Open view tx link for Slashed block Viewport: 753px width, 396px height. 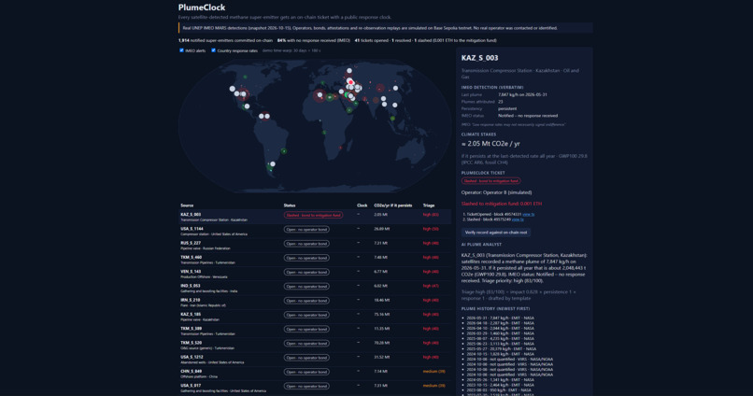click(518, 219)
